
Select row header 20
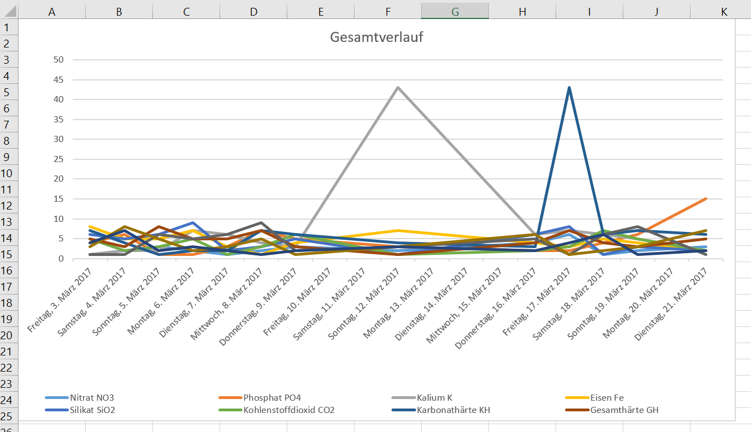9,335
